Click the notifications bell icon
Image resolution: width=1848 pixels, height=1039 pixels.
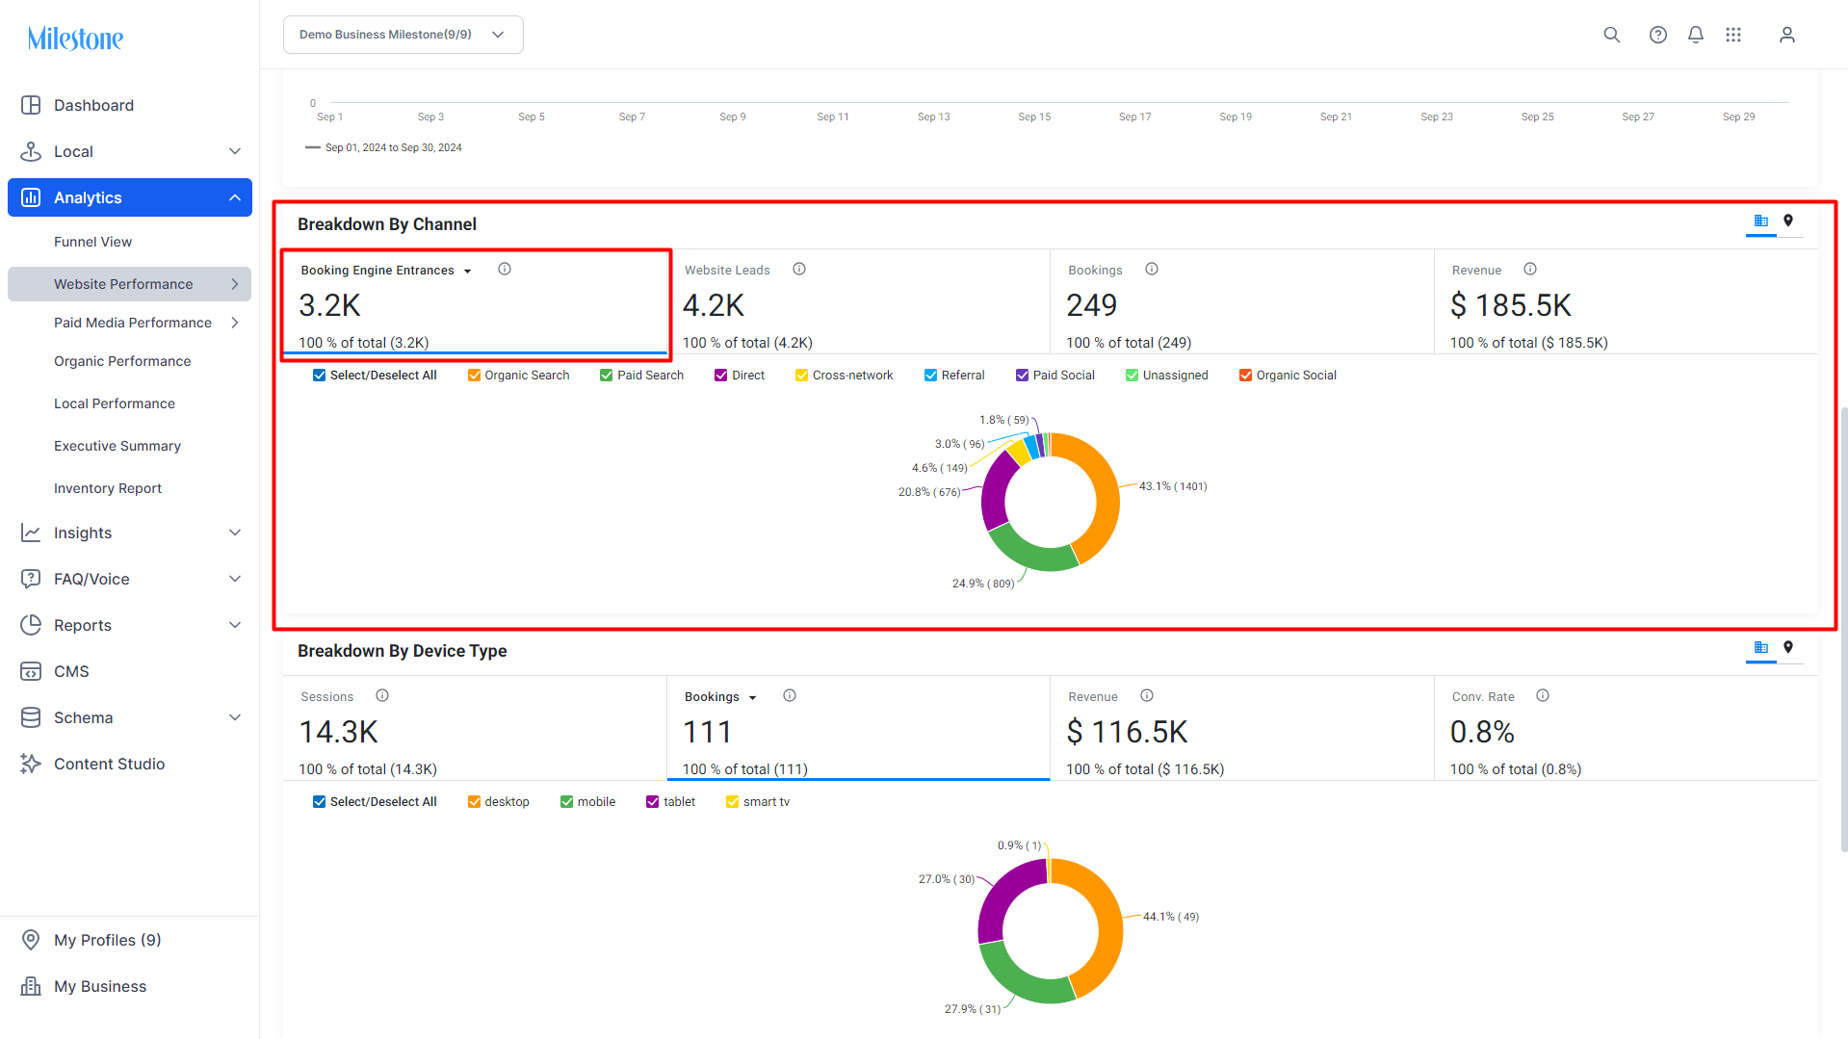pos(1696,35)
